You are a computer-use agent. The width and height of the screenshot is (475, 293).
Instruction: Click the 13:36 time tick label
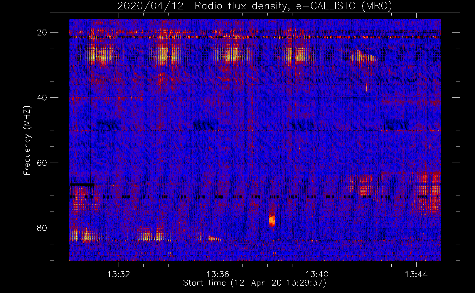[218, 275]
